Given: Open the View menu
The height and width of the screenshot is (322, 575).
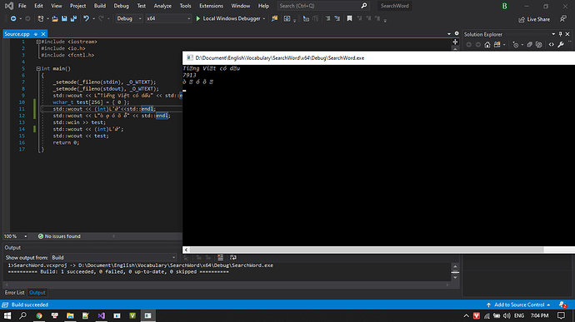Looking at the screenshot, I should tap(57, 6).
